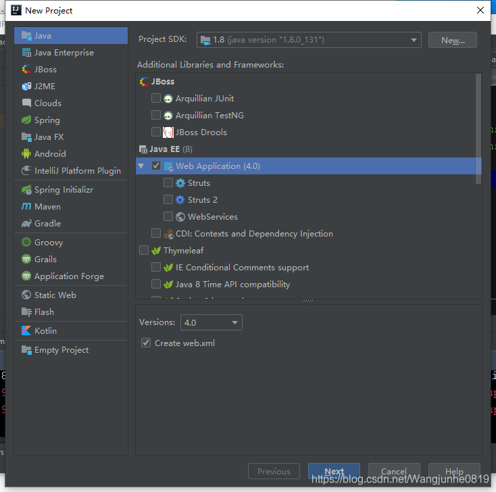
Task: Click the Flash folder icon
Action: [x=26, y=312]
